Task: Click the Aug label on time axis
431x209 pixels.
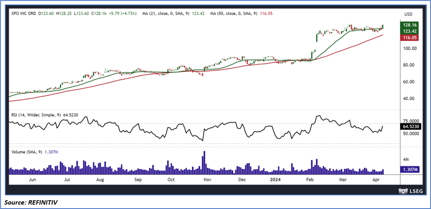Action: point(100,180)
